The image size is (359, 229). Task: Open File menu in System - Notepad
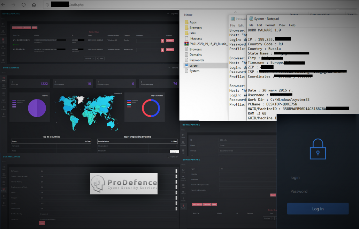point(251,25)
